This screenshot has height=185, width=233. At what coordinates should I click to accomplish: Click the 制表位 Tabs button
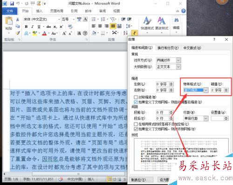pyautogui.click(x=141, y=180)
